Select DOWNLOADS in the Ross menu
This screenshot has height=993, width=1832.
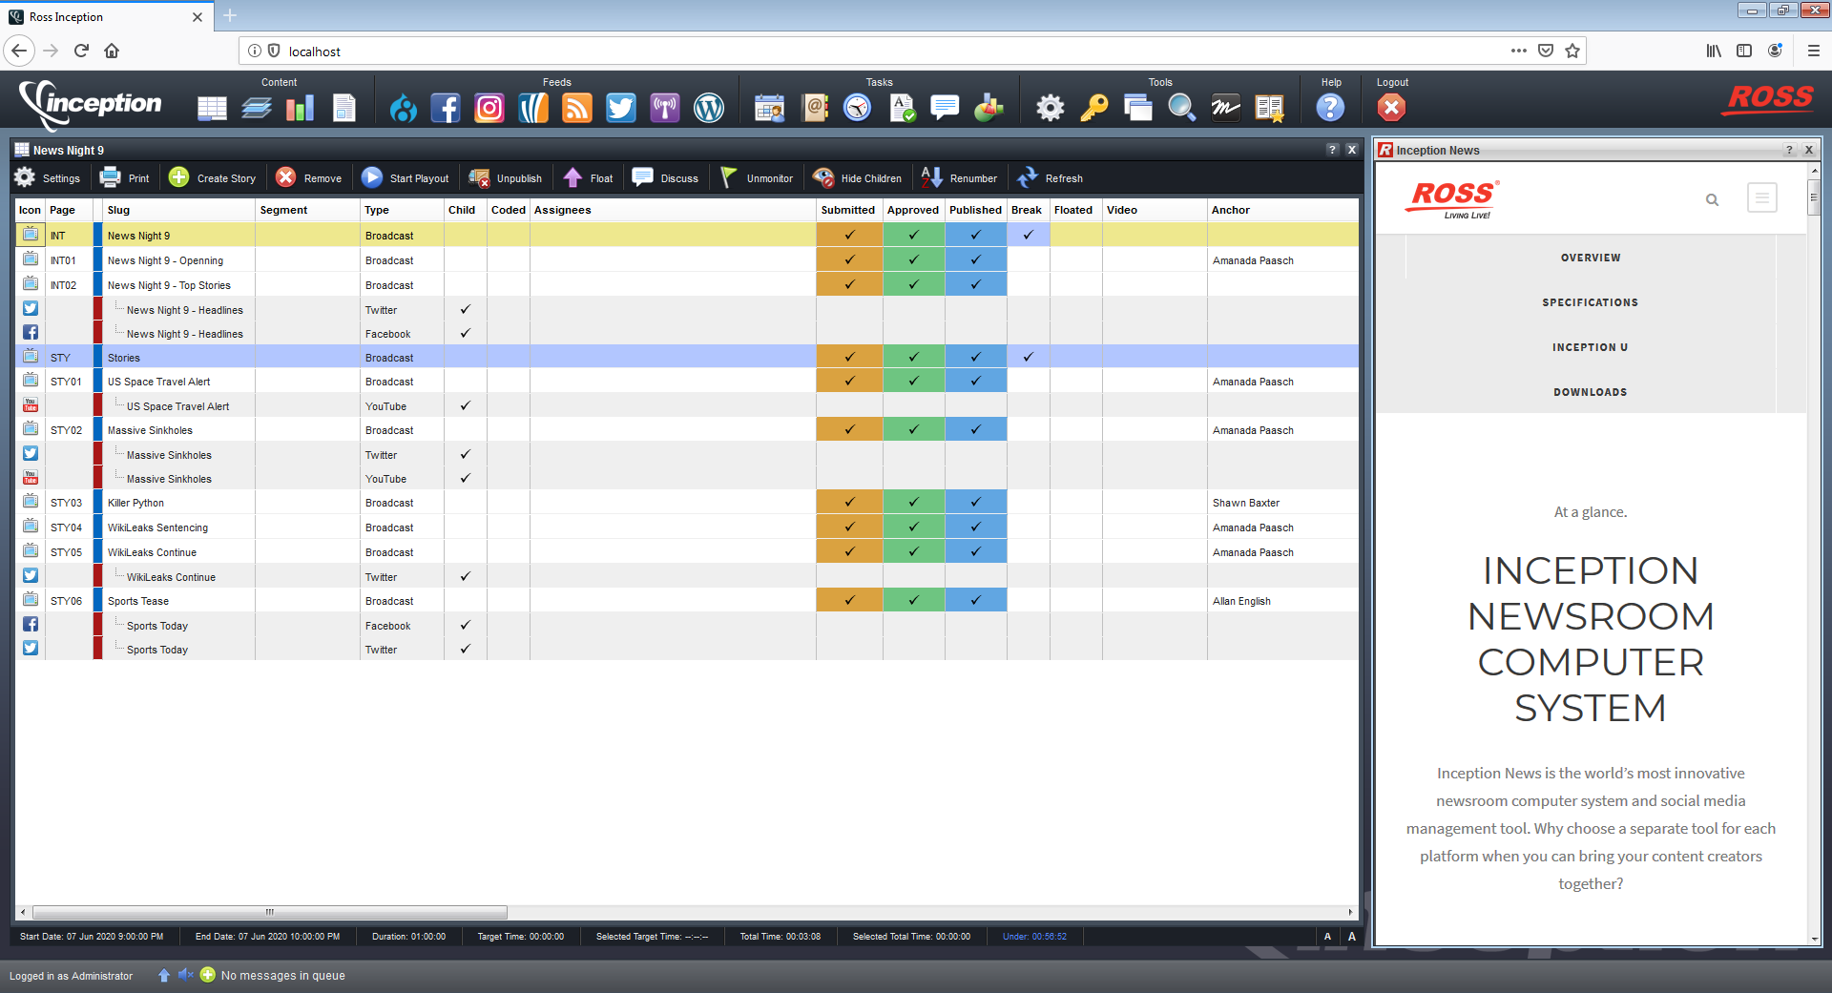point(1590,392)
